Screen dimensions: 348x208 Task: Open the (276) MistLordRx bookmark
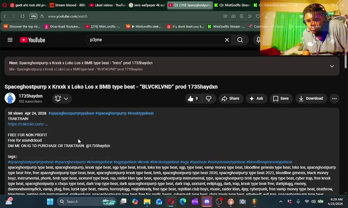pos(103,27)
